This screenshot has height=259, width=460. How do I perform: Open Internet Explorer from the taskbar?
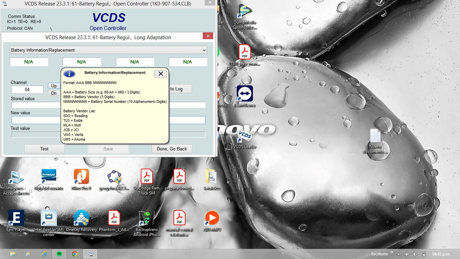pyautogui.click(x=44, y=254)
